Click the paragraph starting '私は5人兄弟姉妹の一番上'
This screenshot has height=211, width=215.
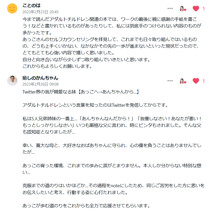(112, 125)
